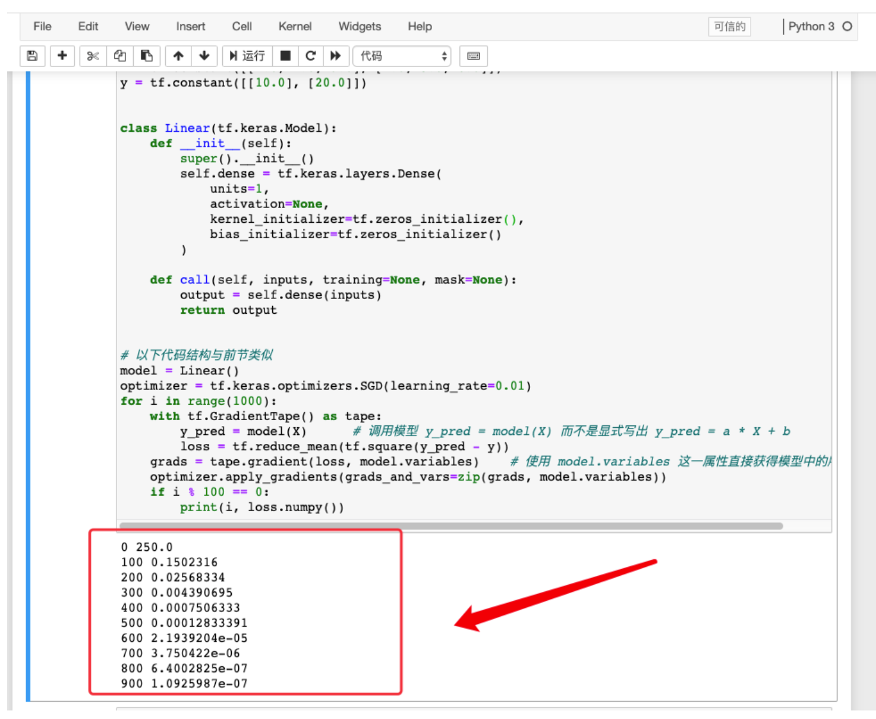Click the 'units=1,' code line
This screenshot has width=876, height=719.
[240, 189]
